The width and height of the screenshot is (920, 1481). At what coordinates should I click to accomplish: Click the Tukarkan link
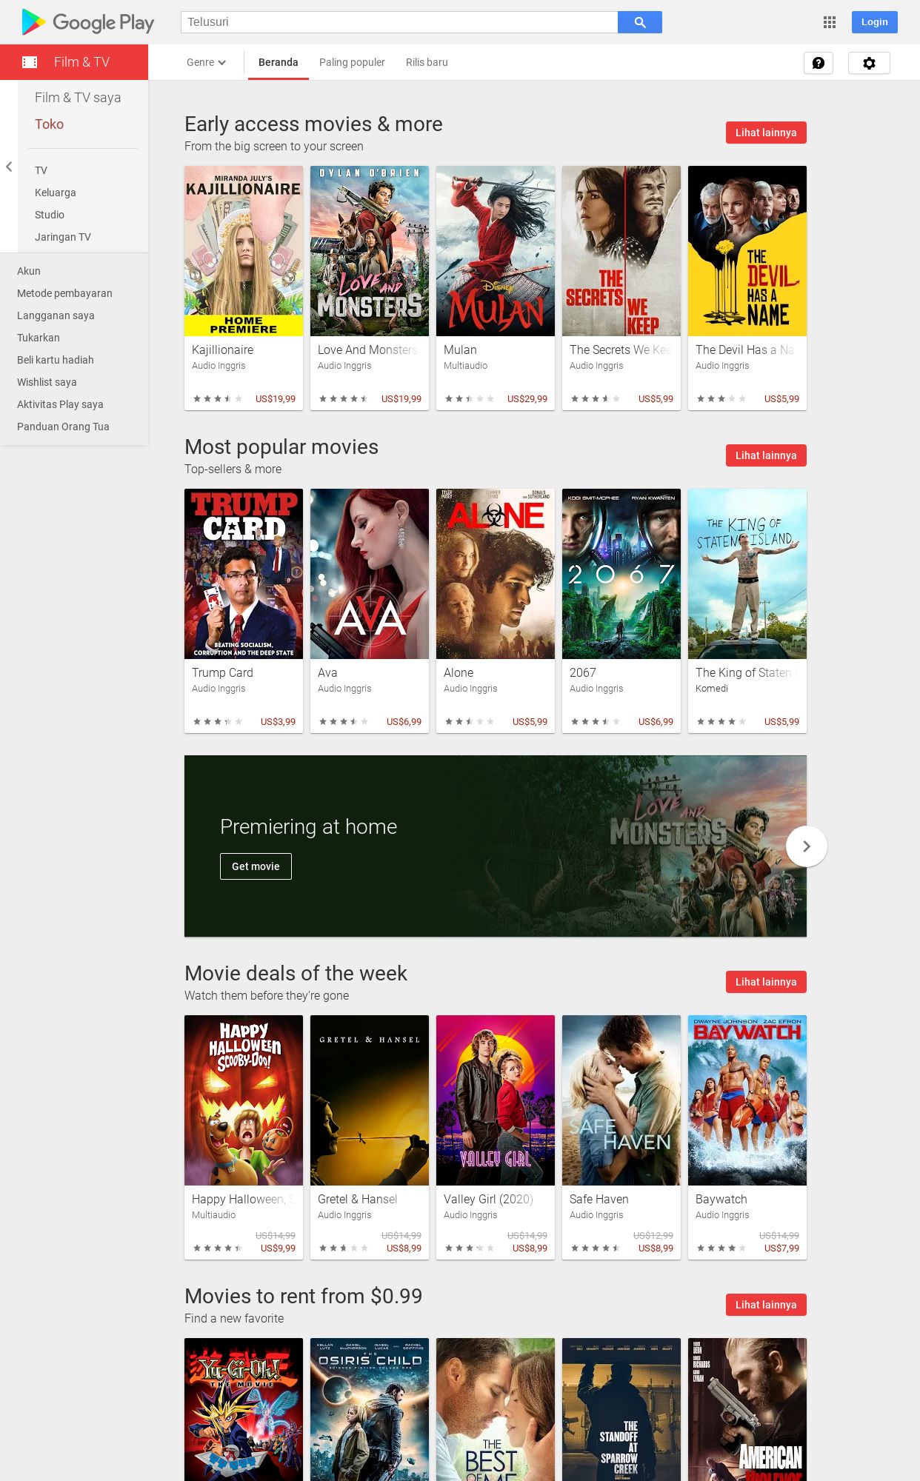coord(39,338)
